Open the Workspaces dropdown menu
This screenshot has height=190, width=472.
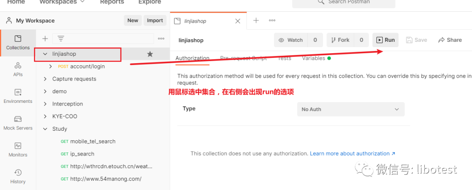tap(62, 2)
